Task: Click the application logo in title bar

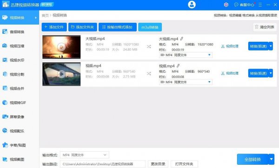Action: point(5,5)
